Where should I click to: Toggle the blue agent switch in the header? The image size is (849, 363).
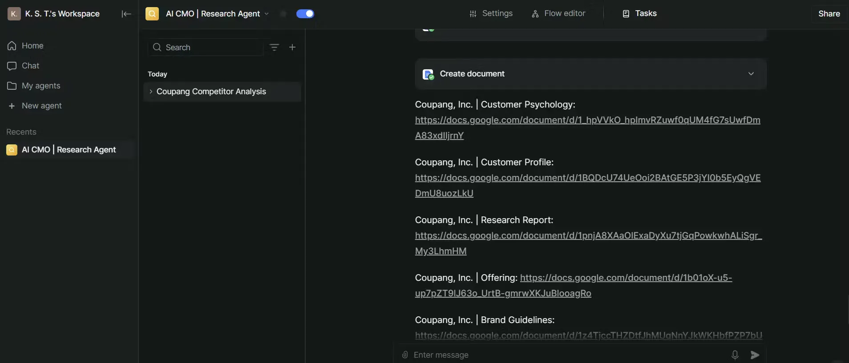pyautogui.click(x=305, y=14)
